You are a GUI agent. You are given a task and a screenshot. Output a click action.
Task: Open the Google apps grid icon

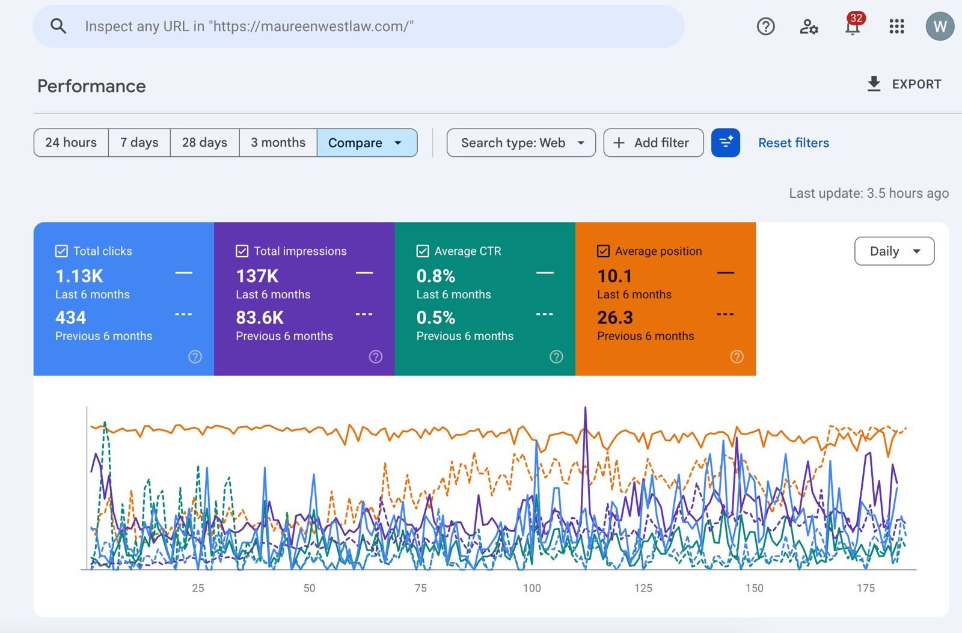pyautogui.click(x=896, y=26)
